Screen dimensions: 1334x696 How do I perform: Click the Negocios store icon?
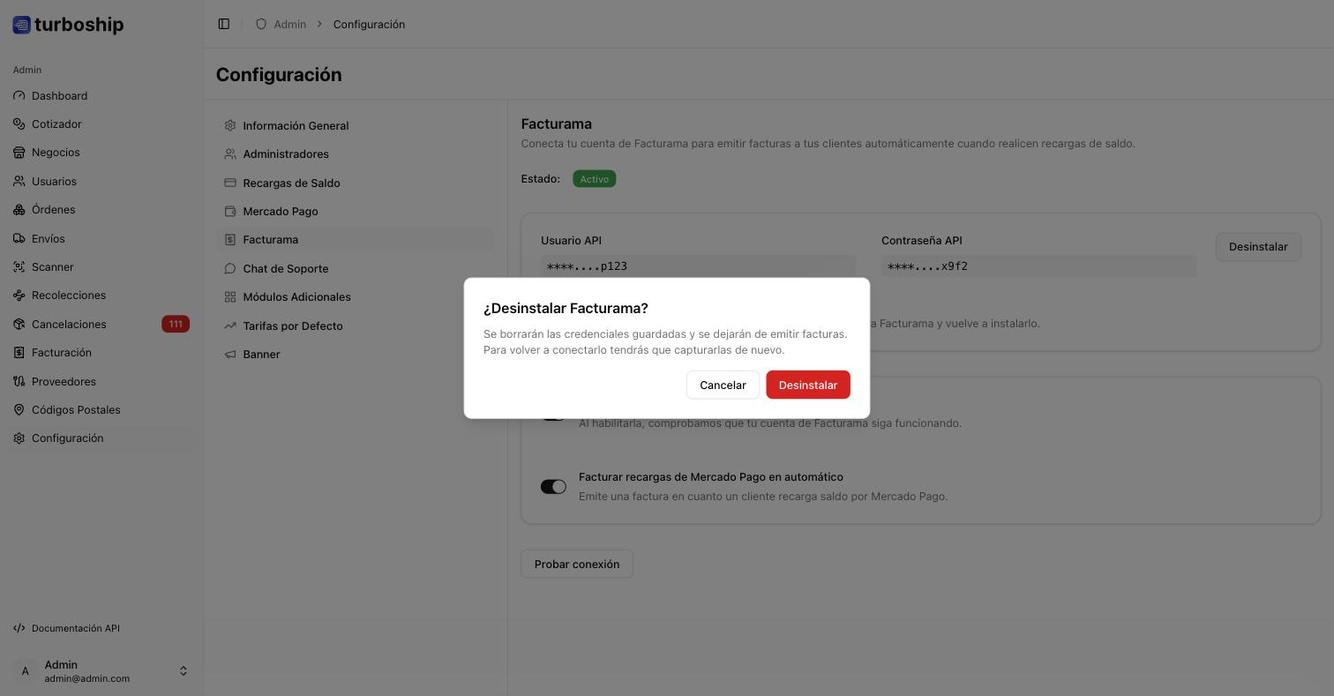tap(19, 153)
